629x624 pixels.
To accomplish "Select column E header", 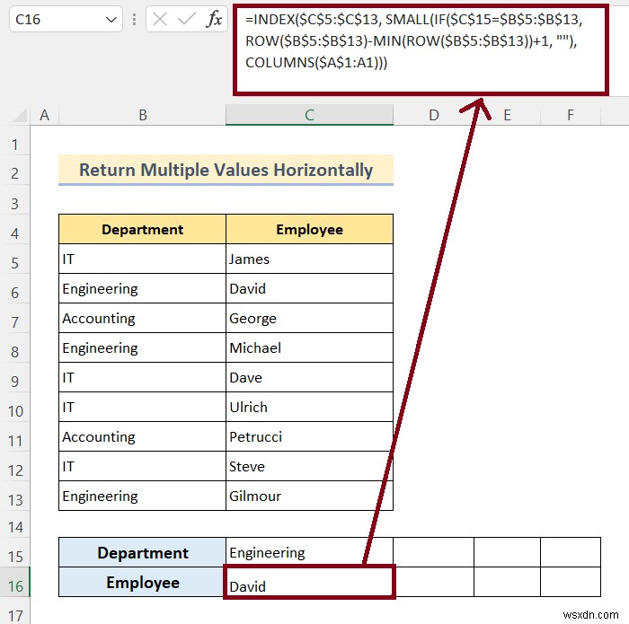I will tap(507, 115).
